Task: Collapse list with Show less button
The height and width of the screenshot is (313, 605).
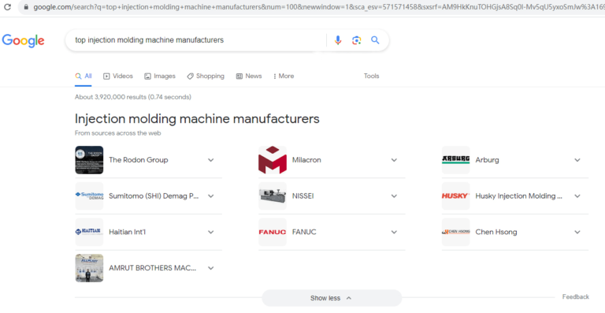Action: [332, 298]
